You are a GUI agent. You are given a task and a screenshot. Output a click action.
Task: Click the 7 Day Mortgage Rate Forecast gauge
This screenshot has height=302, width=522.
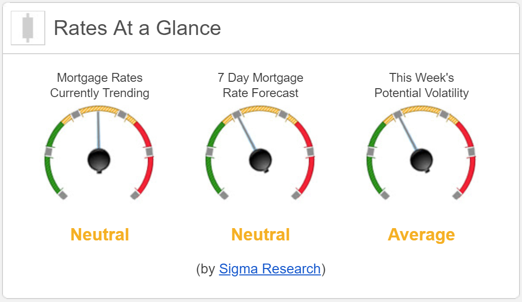[261, 153]
